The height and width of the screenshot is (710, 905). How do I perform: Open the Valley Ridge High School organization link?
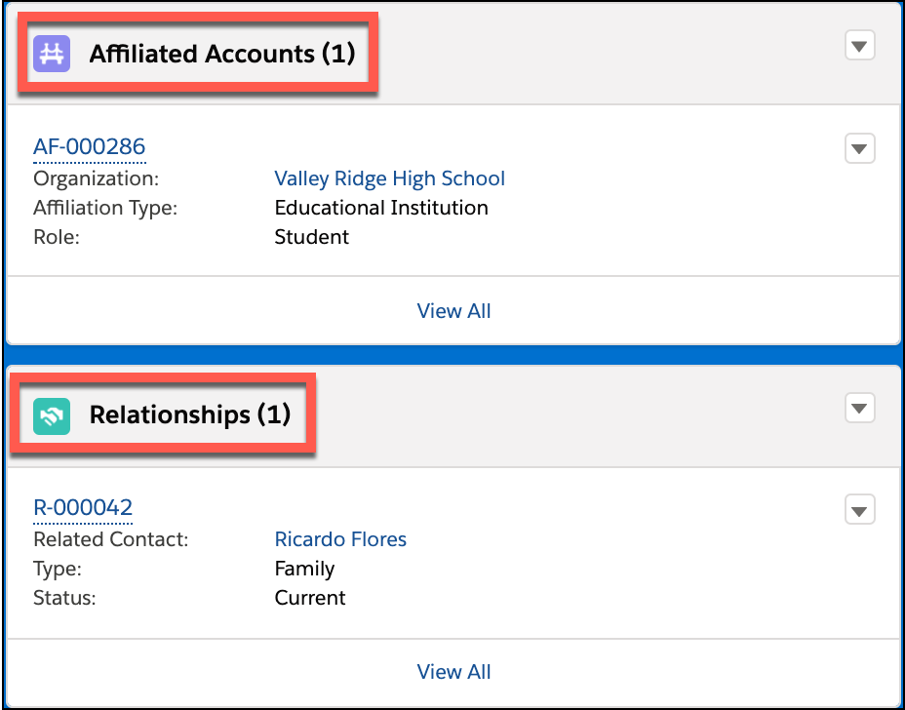coord(389,178)
